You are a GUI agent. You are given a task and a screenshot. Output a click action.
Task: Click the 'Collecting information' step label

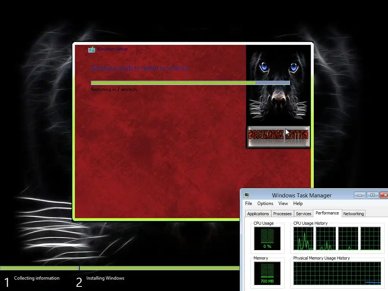point(37,278)
